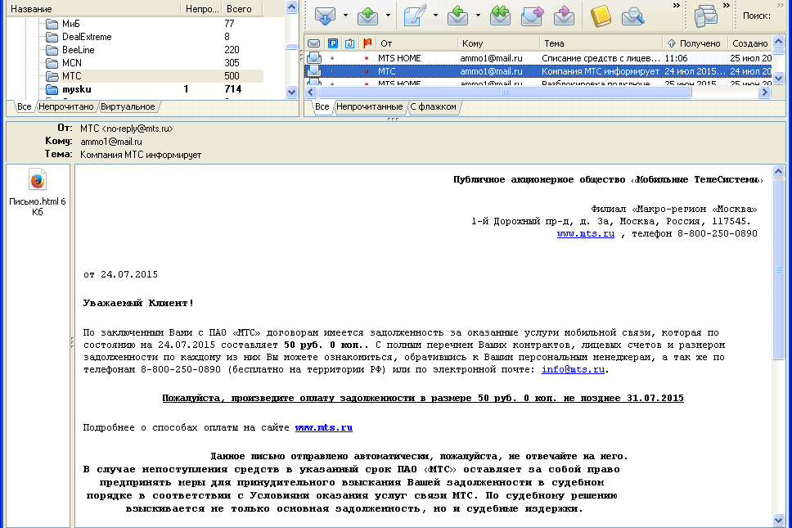Sort messages by the Получено column header
Image resolution: width=792 pixels, height=528 pixels.
click(695, 43)
